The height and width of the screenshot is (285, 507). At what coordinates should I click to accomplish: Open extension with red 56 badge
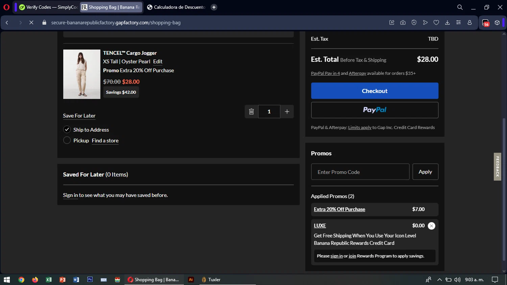point(486,23)
